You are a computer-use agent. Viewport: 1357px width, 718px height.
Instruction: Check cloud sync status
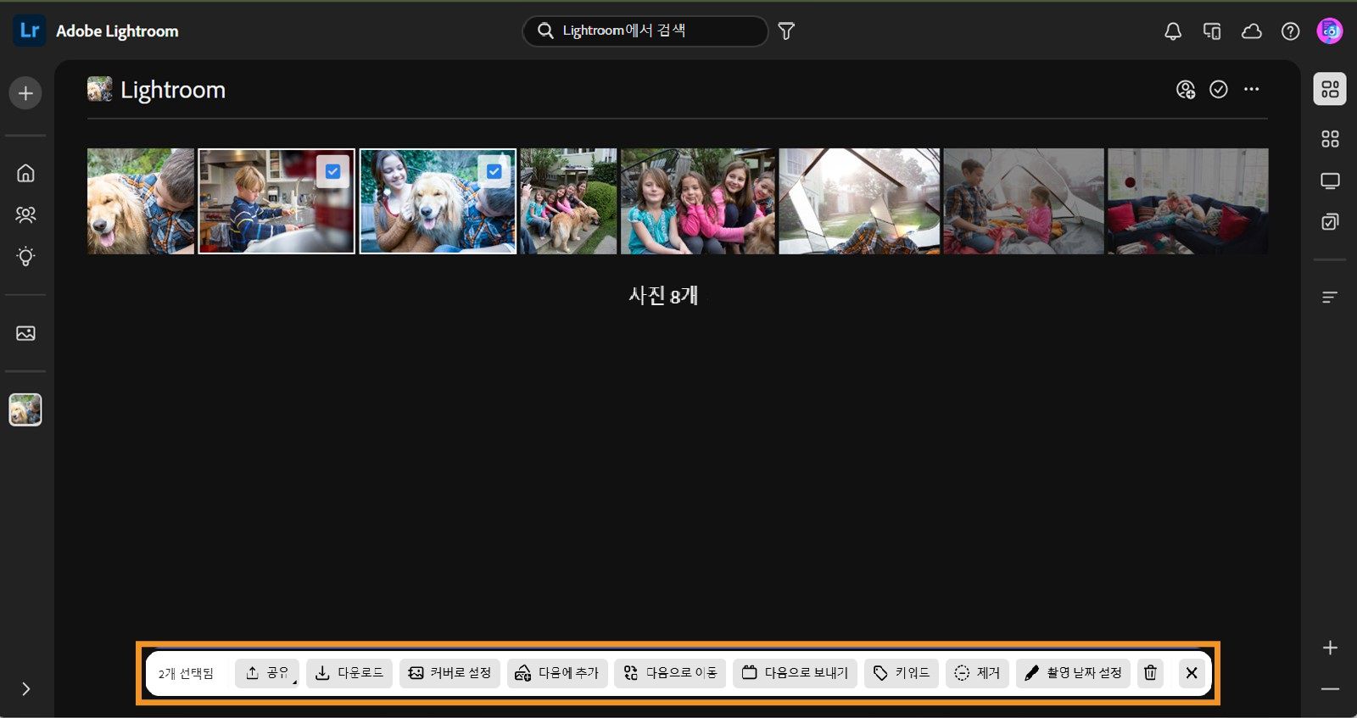tap(1251, 31)
